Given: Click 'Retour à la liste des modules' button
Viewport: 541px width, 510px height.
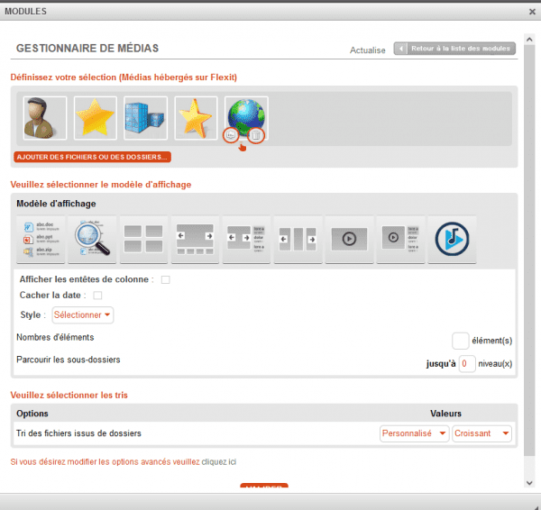Looking at the screenshot, I should (455, 49).
